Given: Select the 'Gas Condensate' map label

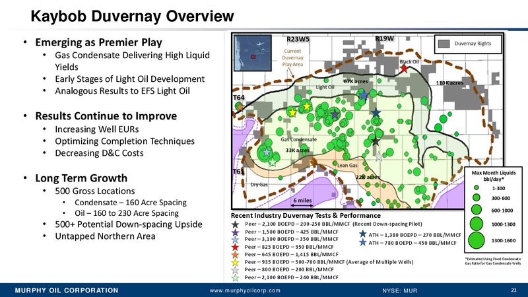Looking at the screenshot, I should pyautogui.click(x=299, y=139).
